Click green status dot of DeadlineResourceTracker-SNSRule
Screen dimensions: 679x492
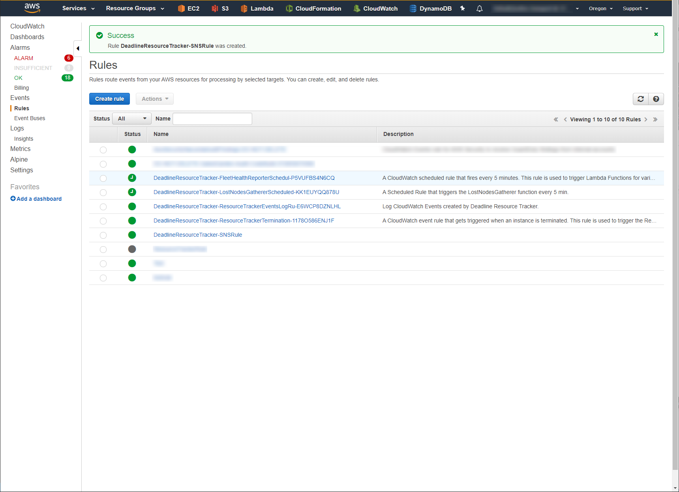click(x=132, y=235)
